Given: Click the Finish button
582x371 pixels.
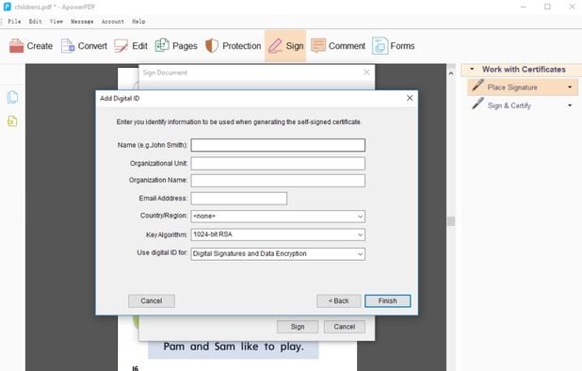Looking at the screenshot, I should click(x=387, y=301).
